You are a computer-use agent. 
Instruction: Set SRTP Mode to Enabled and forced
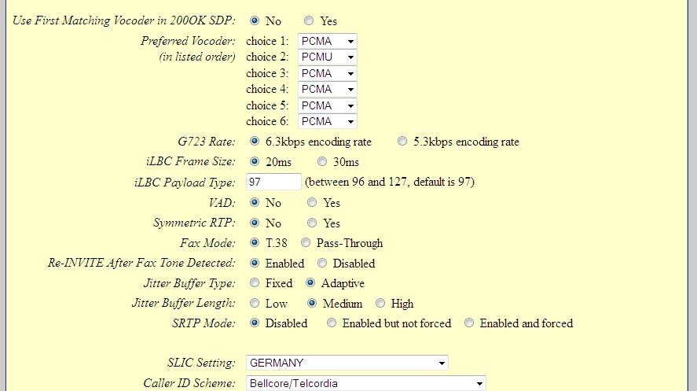469,323
